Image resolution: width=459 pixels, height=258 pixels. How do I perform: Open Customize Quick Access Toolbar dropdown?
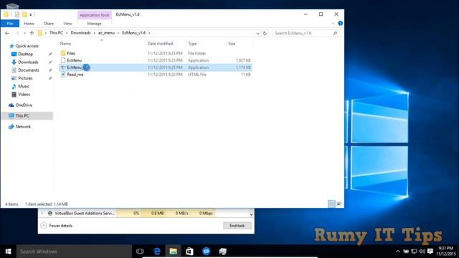click(31, 14)
